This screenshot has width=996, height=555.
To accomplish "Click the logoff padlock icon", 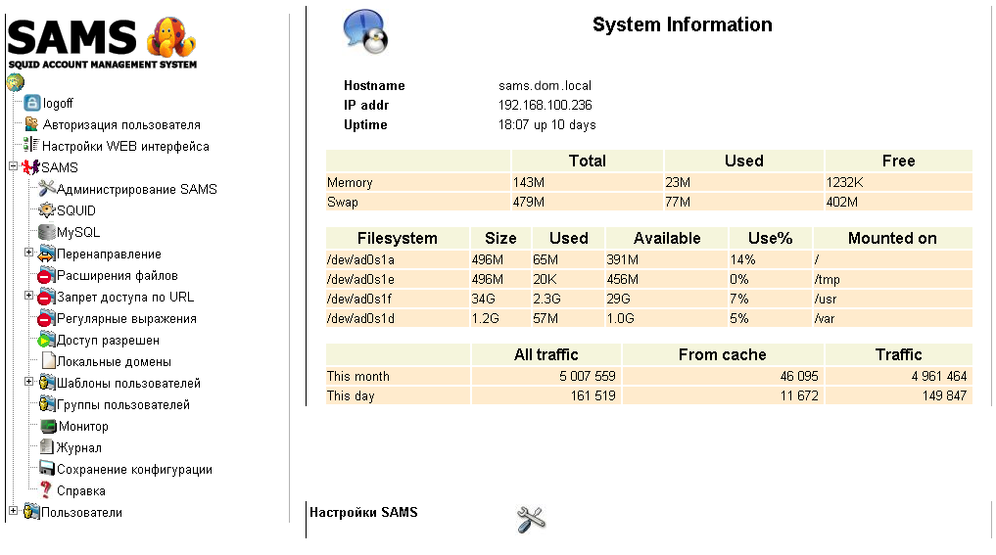I will coord(31,103).
